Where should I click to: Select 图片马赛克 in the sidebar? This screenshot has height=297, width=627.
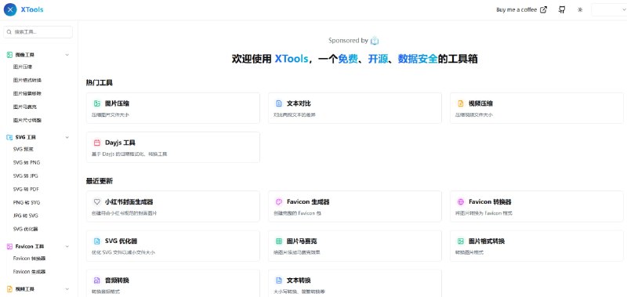click(x=25, y=107)
